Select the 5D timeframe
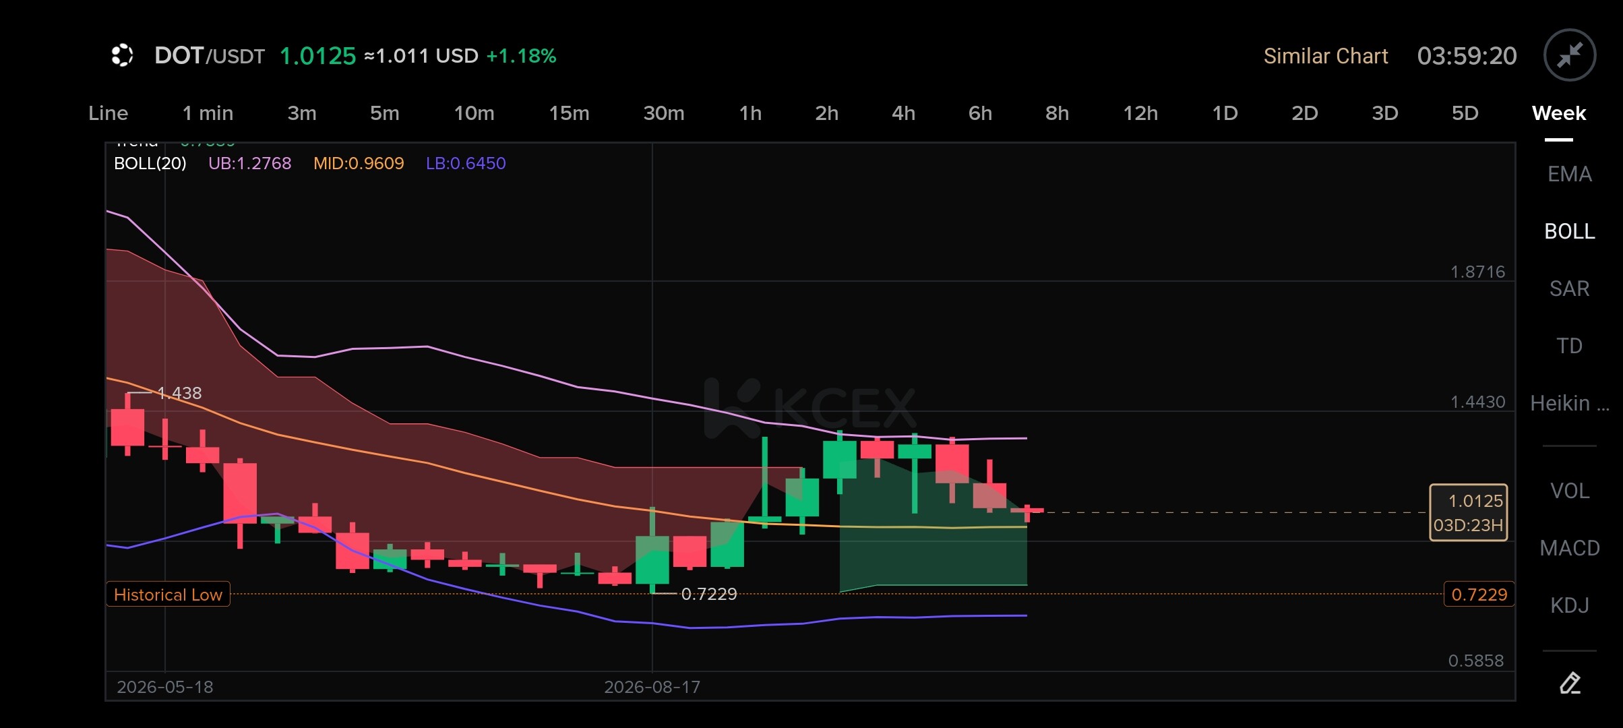 click(1465, 113)
